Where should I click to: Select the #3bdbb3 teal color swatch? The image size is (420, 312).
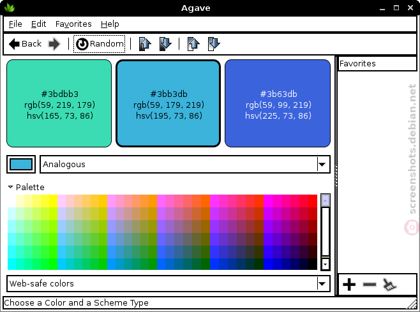(x=59, y=103)
